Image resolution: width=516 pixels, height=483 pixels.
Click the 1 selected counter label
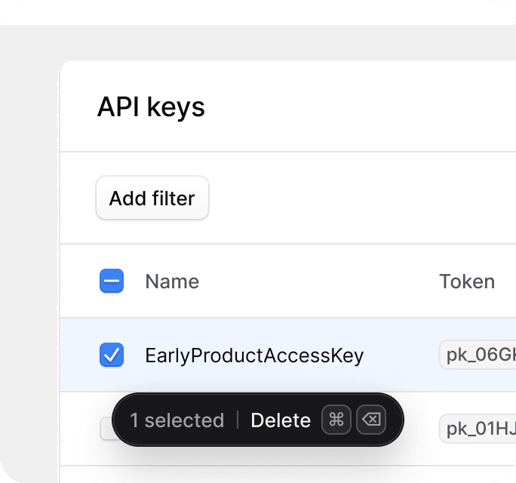pos(177,420)
